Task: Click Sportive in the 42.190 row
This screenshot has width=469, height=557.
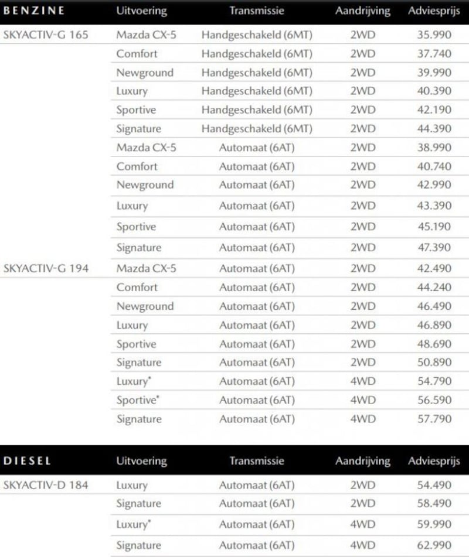Action: pyautogui.click(x=136, y=110)
